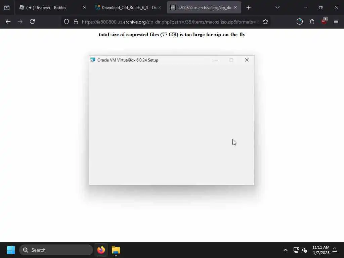Click the VirtualBox setup title bar icon
This screenshot has height=258, width=344.
(x=93, y=60)
